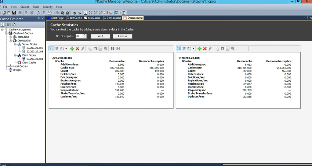Switch to the Democache settings tab
The image size is (312, 166).
pyautogui.click(x=112, y=18)
